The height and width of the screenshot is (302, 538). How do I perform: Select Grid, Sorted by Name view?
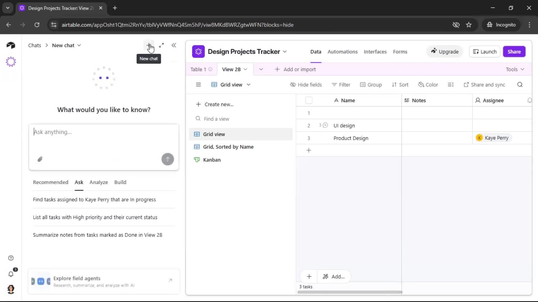(241, 147)
